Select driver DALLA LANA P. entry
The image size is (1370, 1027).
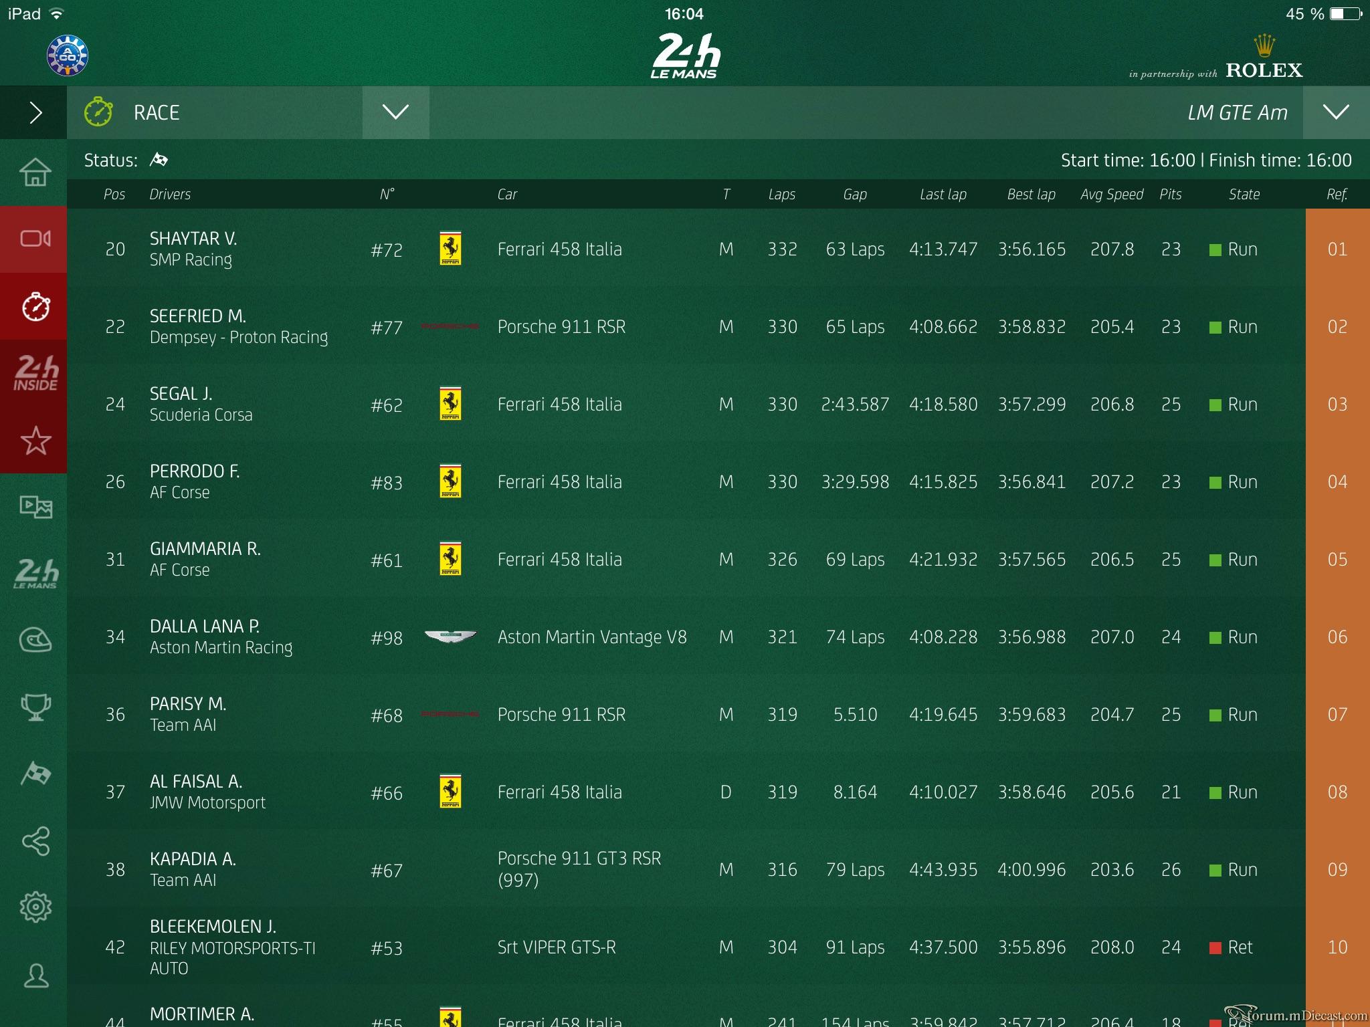(x=686, y=637)
